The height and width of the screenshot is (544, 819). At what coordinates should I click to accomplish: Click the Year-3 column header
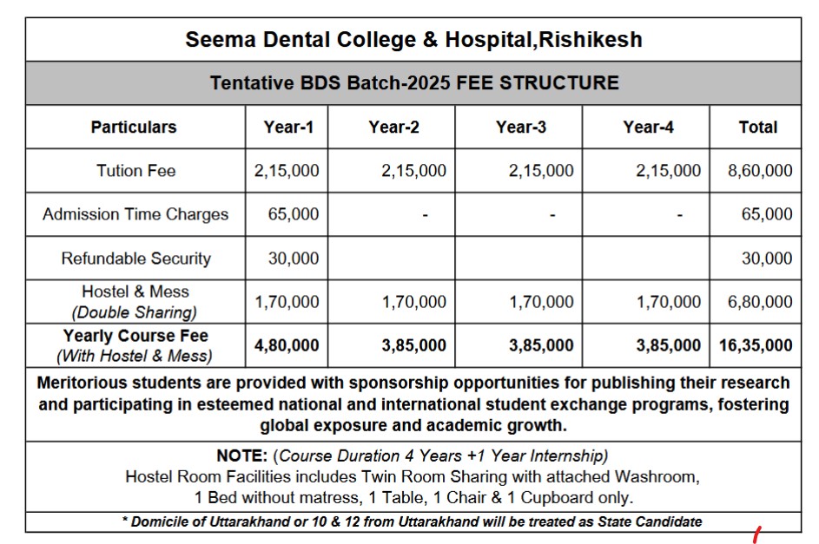[x=521, y=128]
